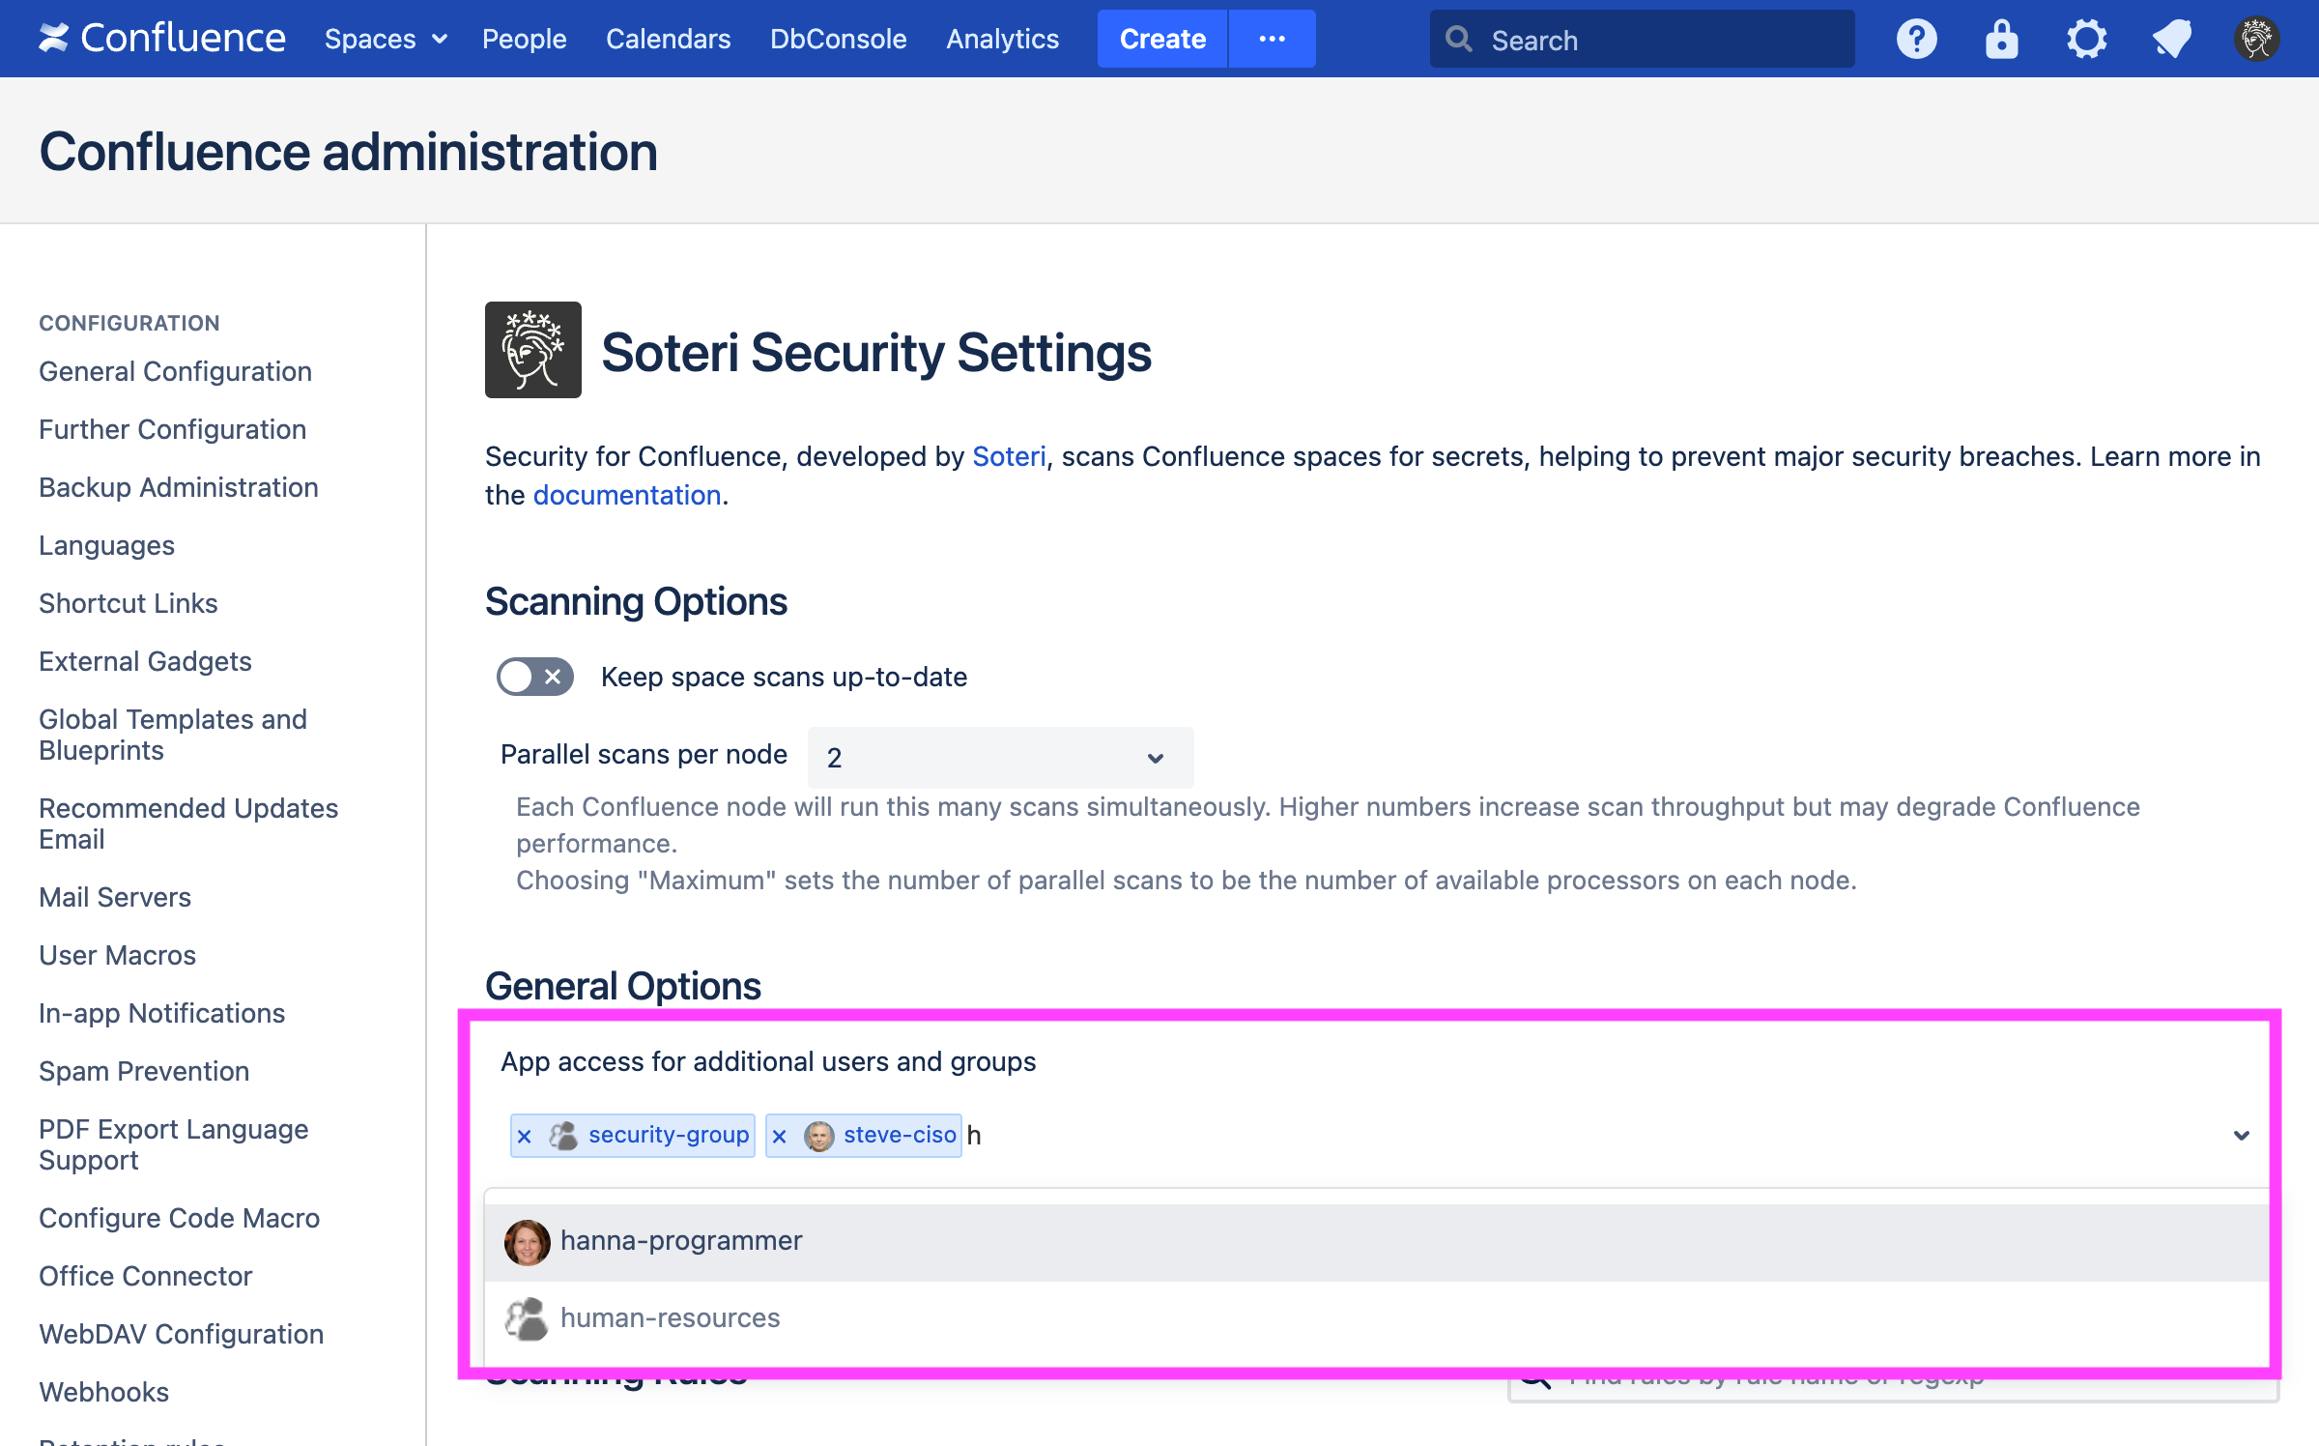Go to the DbConsole menu item

pyautogui.click(x=838, y=39)
